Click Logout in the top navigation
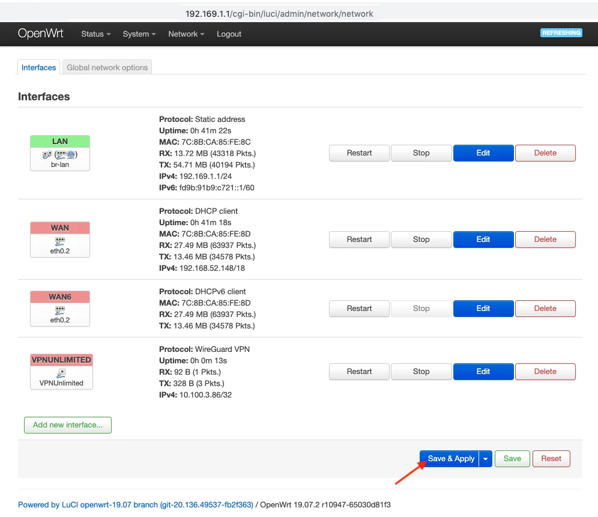598x517 pixels. pos(229,34)
